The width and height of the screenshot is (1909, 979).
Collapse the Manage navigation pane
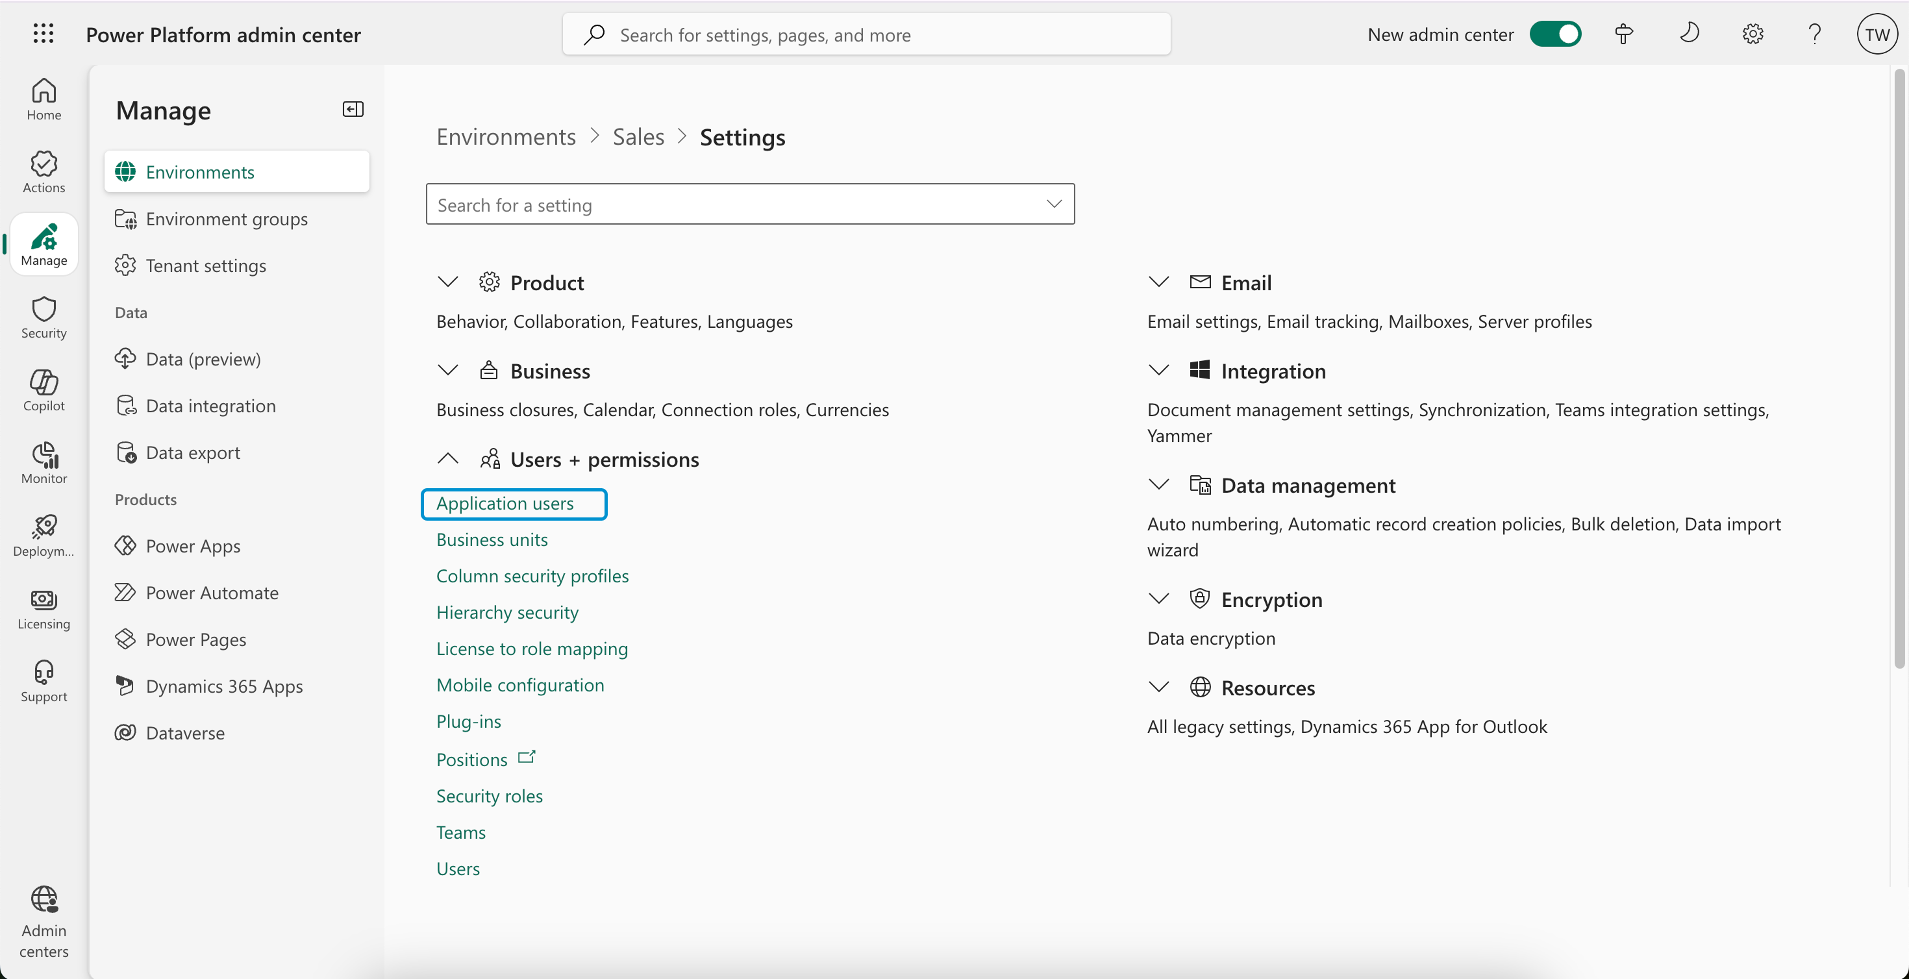(x=353, y=109)
